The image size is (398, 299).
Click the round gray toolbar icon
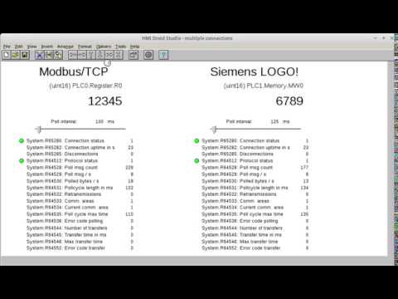click(x=148, y=55)
